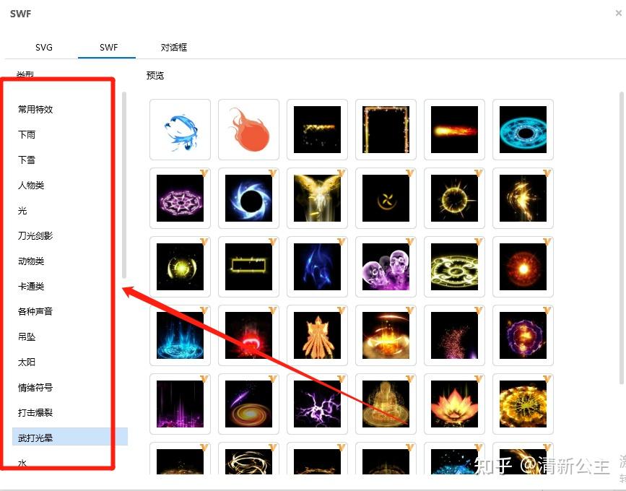Select the highlighted 武打光晕 category
Image resolution: width=626 pixels, height=491 pixels.
70,438
